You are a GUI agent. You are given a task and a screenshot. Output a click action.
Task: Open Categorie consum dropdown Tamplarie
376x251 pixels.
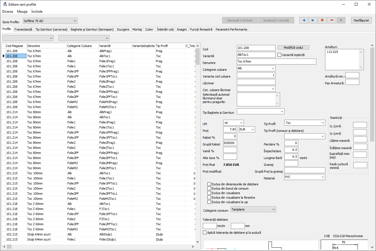click(253, 209)
